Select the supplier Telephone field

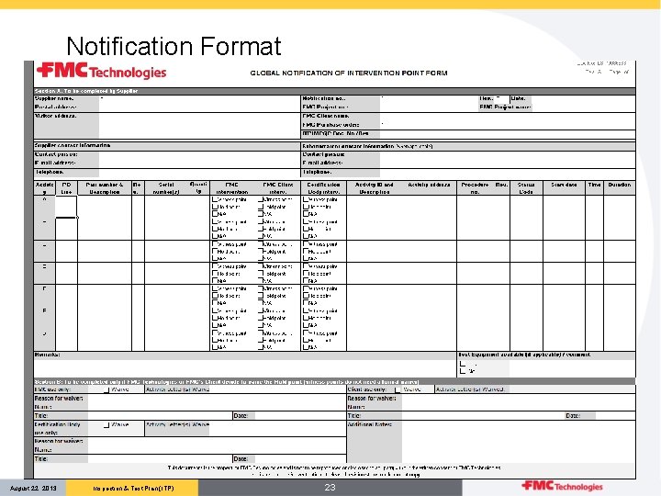click(199, 173)
